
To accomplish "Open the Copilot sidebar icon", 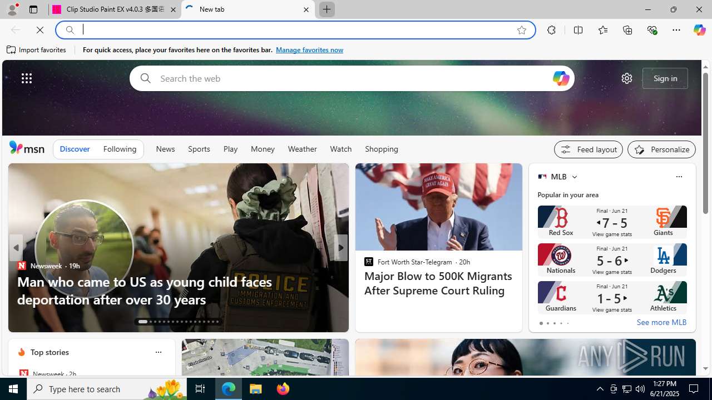I will pyautogui.click(x=699, y=30).
